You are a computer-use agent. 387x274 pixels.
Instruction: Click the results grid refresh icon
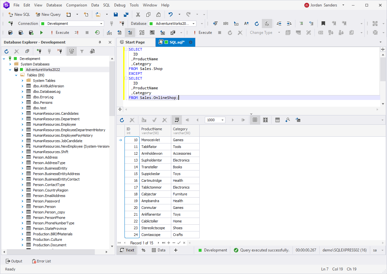pyautogui.click(x=122, y=120)
